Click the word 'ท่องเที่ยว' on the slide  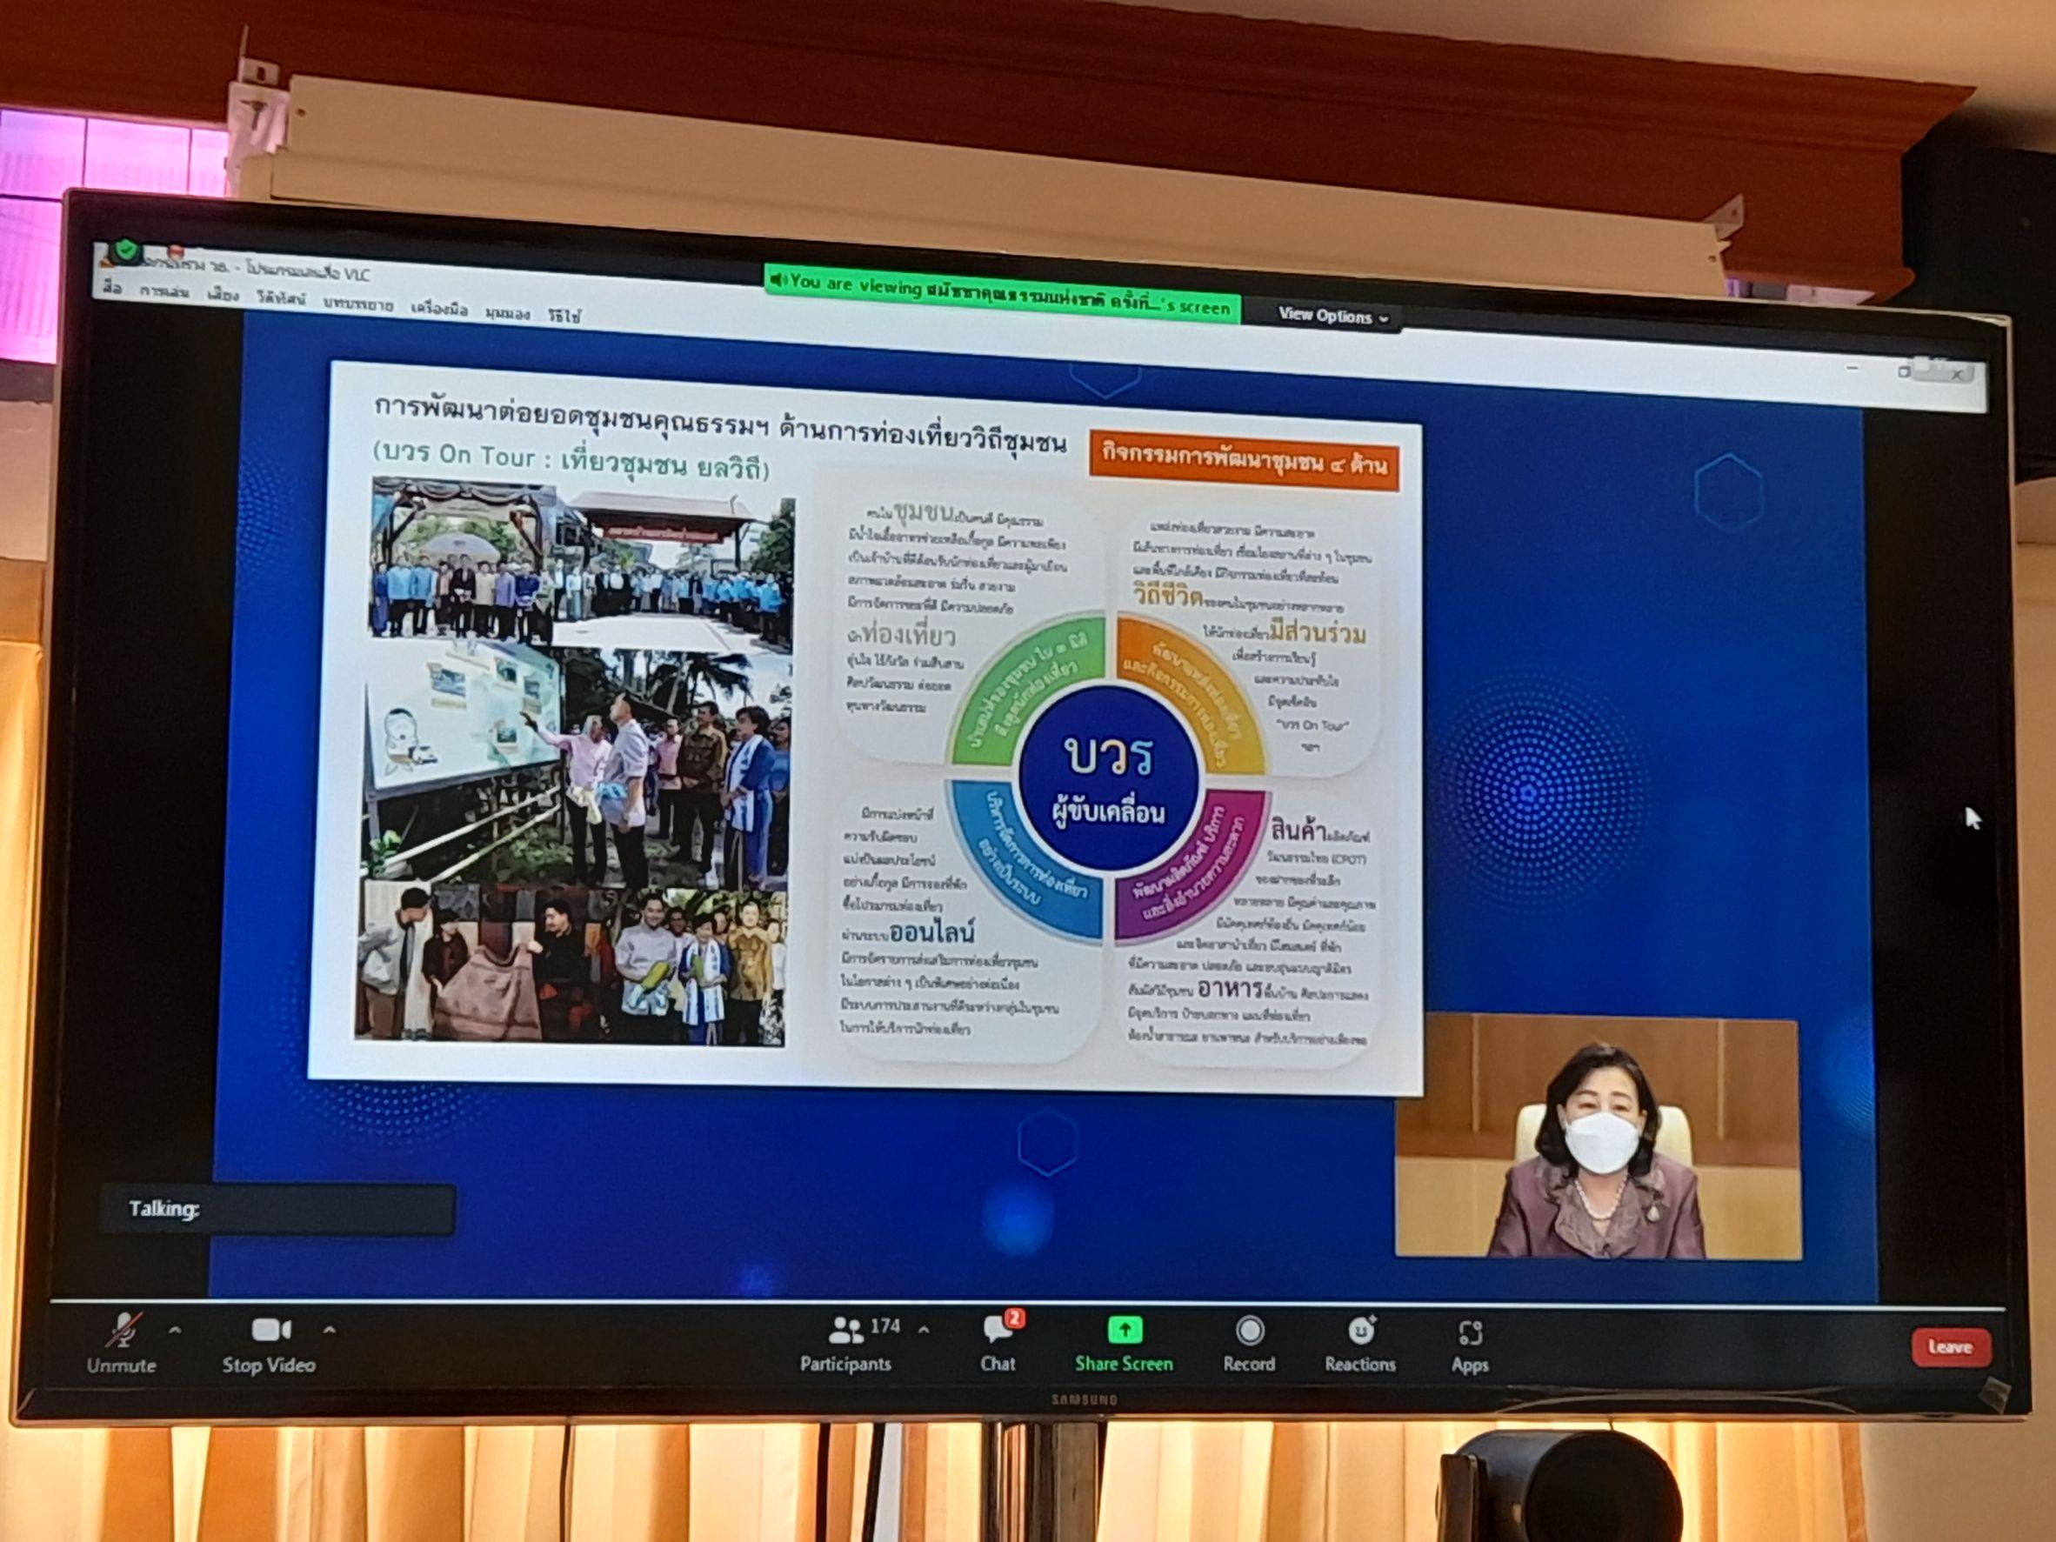[x=908, y=636]
